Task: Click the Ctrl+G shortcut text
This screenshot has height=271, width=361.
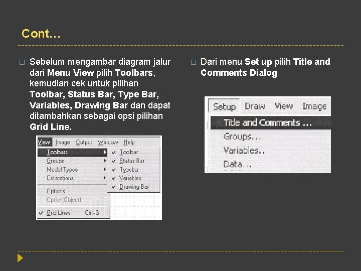Action: tap(92, 213)
